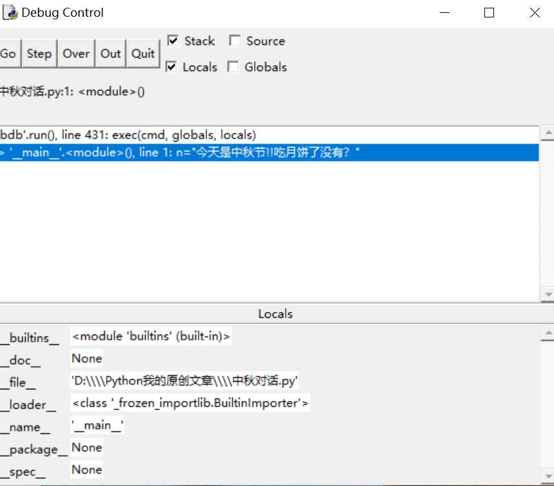Click the __builtins__ value field
The height and width of the screenshot is (486, 554).
click(151, 336)
